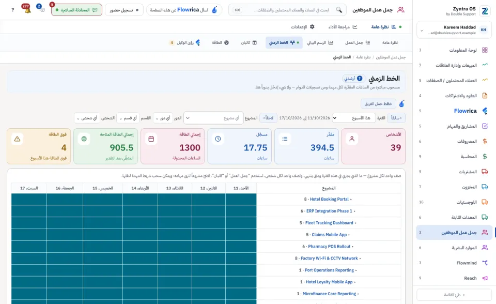Viewport: 496px width, 304px height.
Task: Open Flowrica in the sidebar
Action: pos(454,111)
